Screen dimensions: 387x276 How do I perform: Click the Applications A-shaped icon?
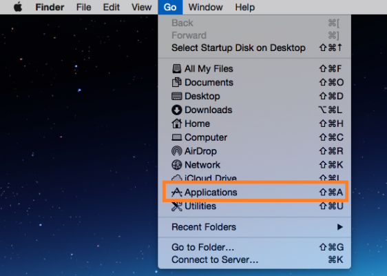(x=176, y=192)
